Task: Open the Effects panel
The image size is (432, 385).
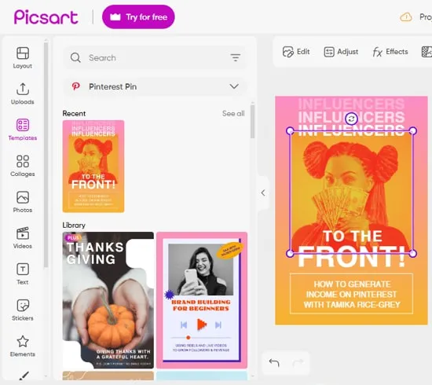Action: 390,52
